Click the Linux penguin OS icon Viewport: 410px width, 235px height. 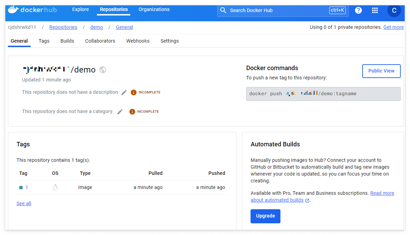tap(55, 188)
